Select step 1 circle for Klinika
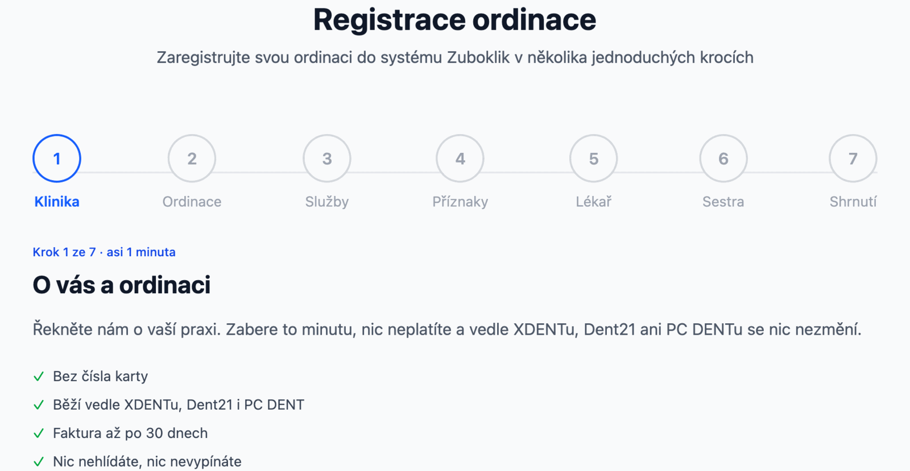Image resolution: width=910 pixels, height=471 pixels. click(57, 159)
